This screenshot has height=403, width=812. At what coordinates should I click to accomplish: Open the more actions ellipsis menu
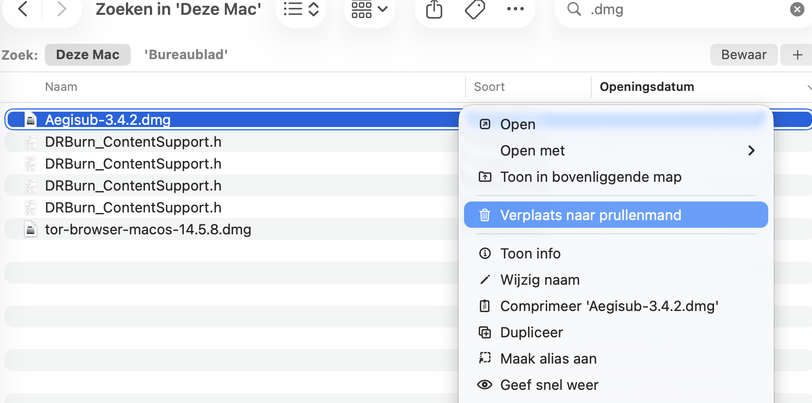[515, 9]
